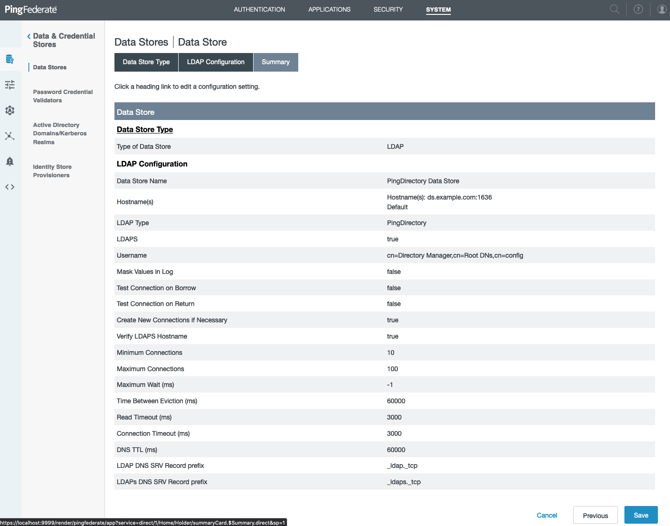This screenshot has height=526, width=670.
Task: Select the Data Store Type tab
Action: [x=146, y=62]
